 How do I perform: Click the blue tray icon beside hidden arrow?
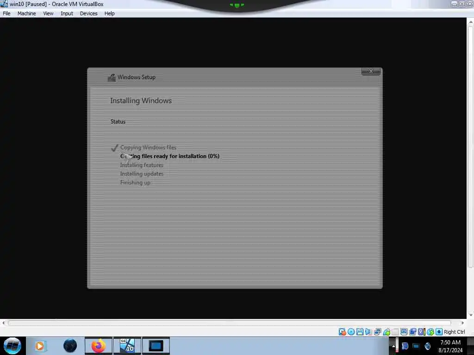pos(405,346)
